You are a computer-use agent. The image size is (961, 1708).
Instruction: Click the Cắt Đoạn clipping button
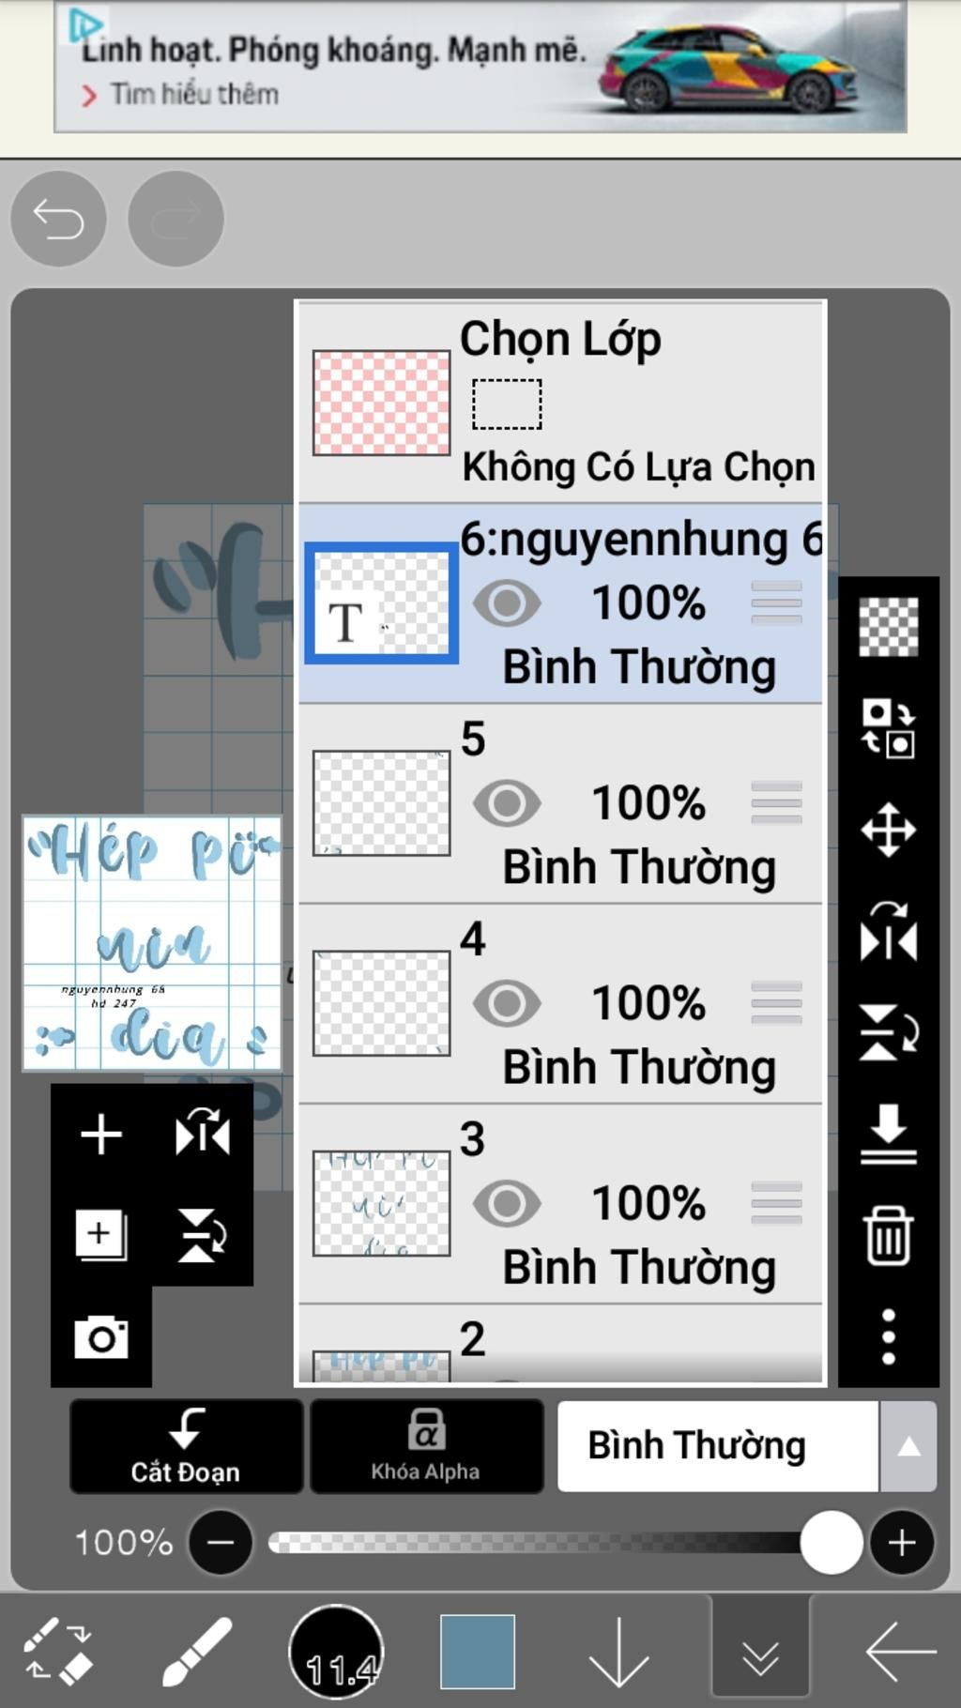coord(186,1446)
